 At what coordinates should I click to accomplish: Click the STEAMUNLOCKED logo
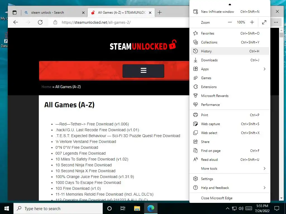[x=143, y=45]
